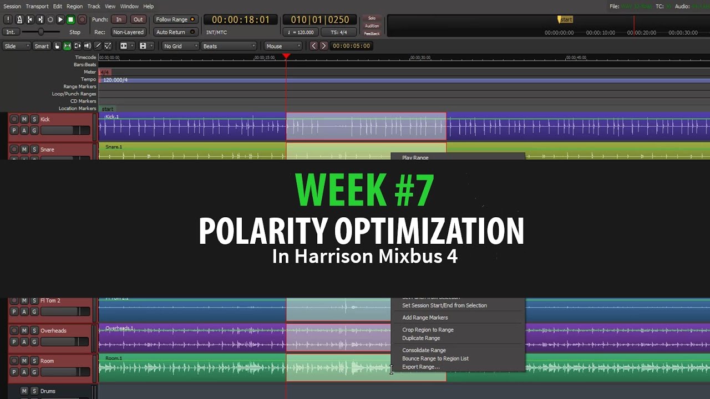Screen dimensions: 710x399
Task: Click the panic exclamation icon in transport
Action: 8,19
